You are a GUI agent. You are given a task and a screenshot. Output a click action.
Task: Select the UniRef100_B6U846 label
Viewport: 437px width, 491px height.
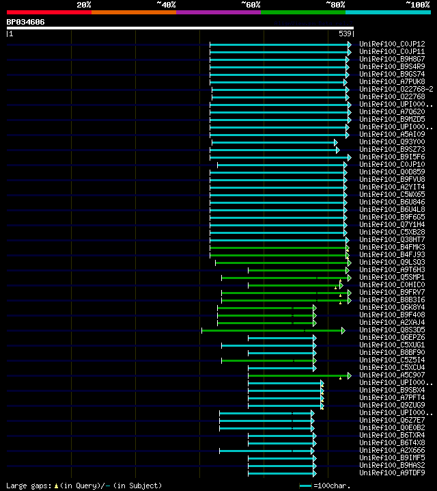pos(392,202)
